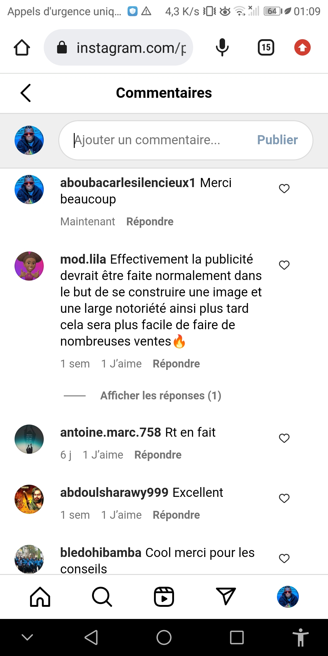Viewport: 328px width, 656px height.
Task: Like the "Excellent" comment by abdoulsharawy999
Action: 284,498
